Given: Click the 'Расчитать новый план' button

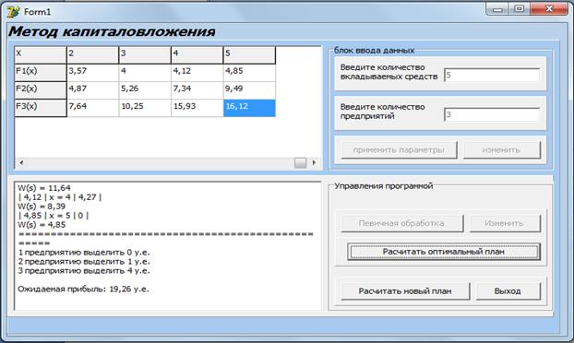Looking at the screenshot, I should point(405,291).
